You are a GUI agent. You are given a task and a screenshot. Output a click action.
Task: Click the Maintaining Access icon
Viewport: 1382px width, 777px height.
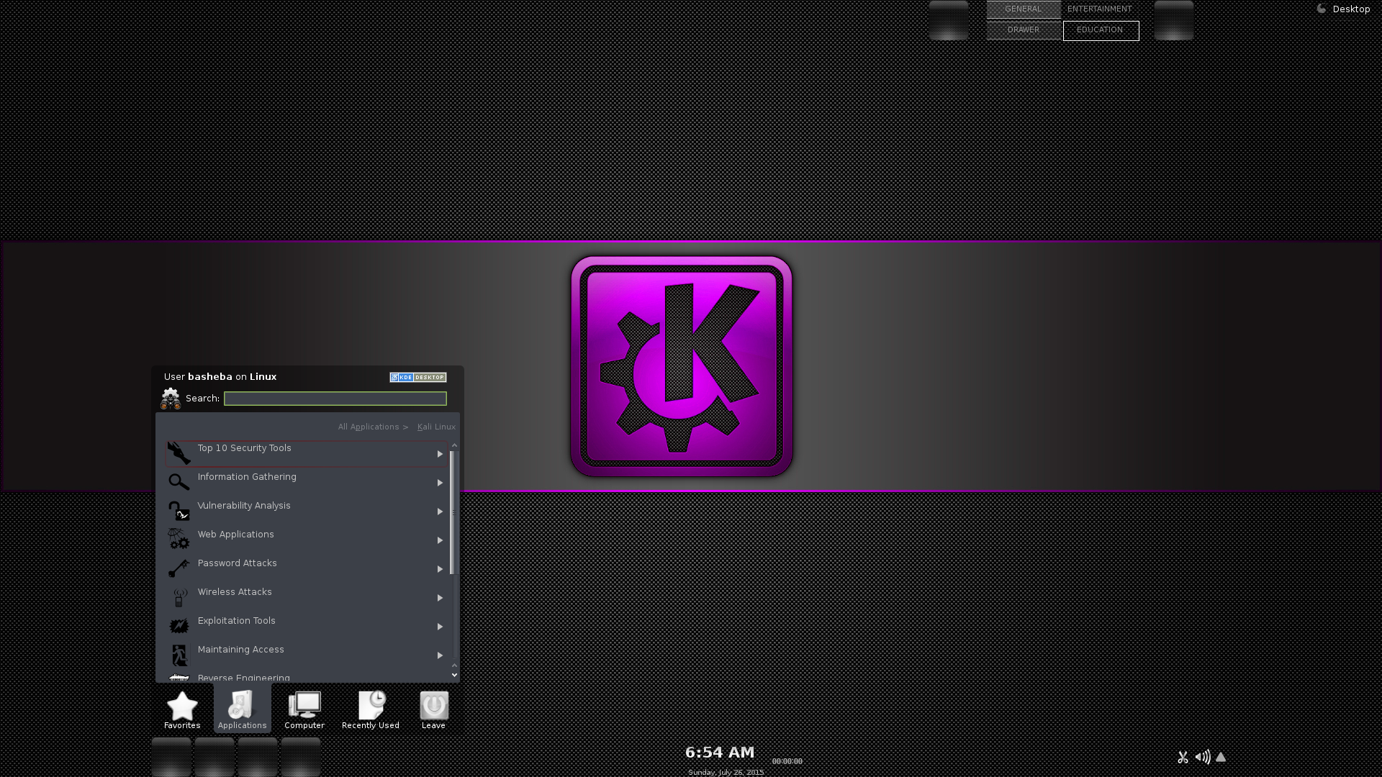(179, 655)
